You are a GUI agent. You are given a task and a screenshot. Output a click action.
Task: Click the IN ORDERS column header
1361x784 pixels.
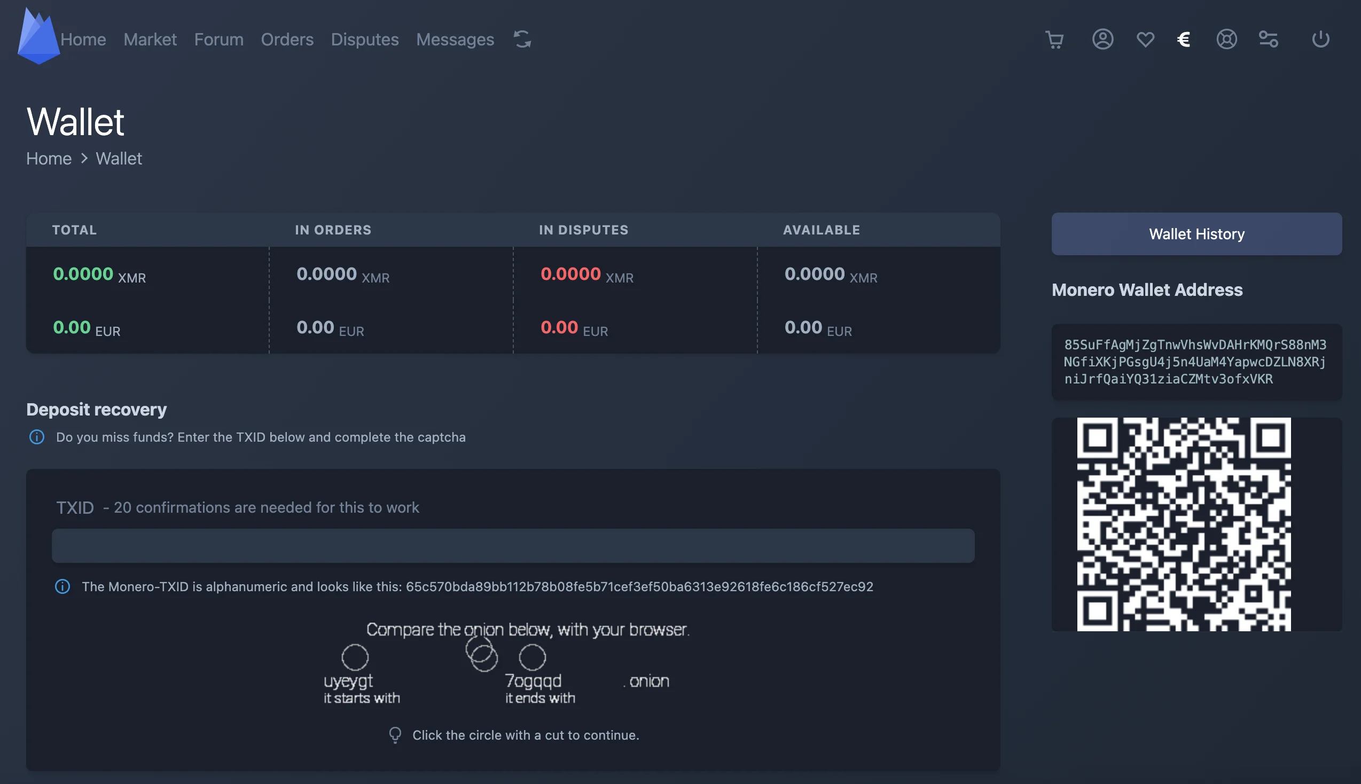click(333, 230)
